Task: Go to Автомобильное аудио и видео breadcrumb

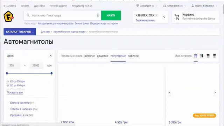Action: pos(69,32)
